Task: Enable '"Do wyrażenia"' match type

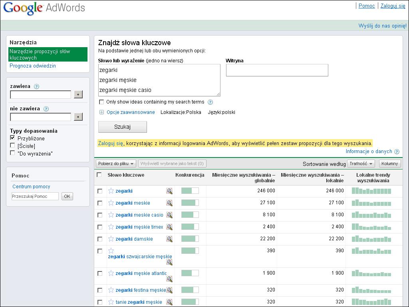Action: click(x=12, y=153)
